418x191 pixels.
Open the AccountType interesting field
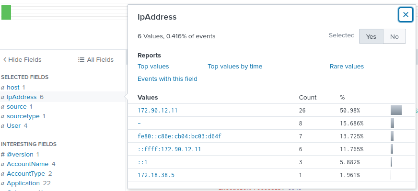[26, 174]
